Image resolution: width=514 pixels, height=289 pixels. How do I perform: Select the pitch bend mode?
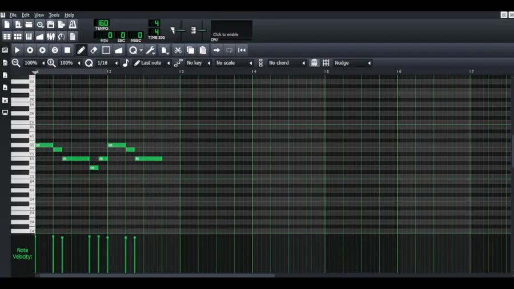coord(118,50)
